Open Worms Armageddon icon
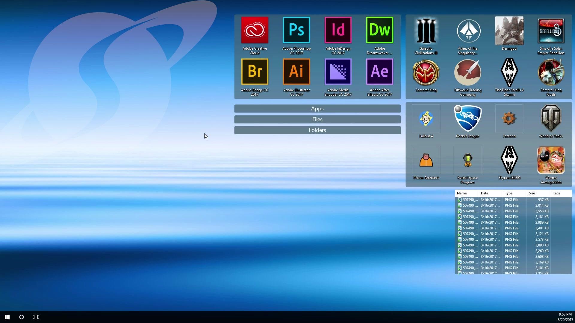This screenshot has height=323, width=575. (551, 160)
